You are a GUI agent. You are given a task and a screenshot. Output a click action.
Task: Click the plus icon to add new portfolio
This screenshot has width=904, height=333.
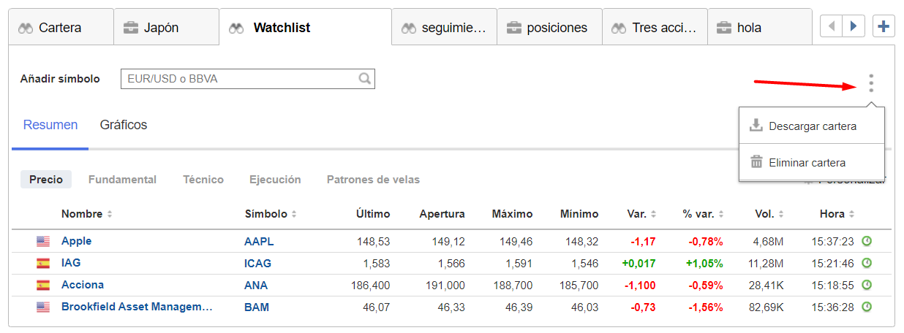click(884, 27)
